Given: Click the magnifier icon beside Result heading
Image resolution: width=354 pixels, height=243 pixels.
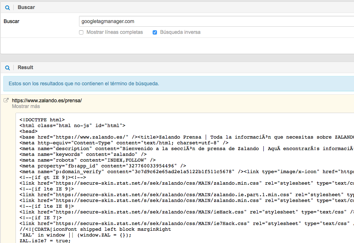Looking at the screenshot, I should [x=7, y=68].
